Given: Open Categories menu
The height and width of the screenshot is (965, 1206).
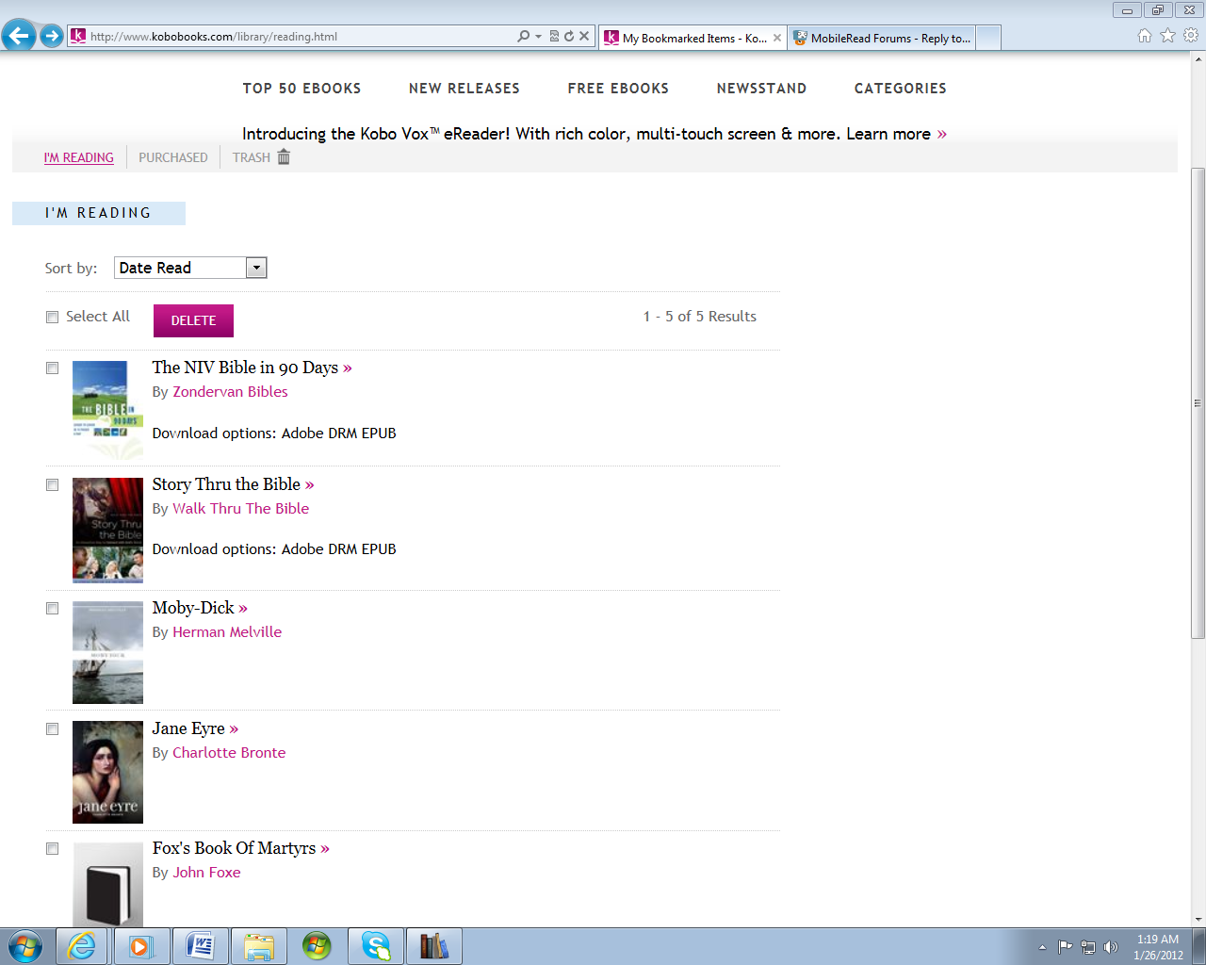Looking at the screenshot, I should (x=901, y=89).
